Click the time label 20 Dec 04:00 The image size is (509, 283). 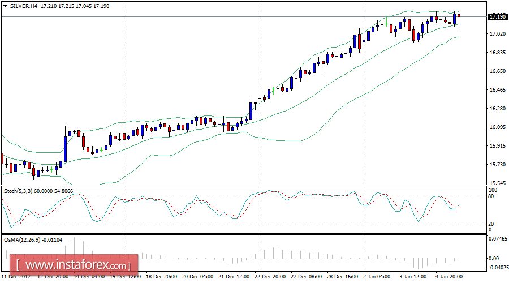click(198, 277)
